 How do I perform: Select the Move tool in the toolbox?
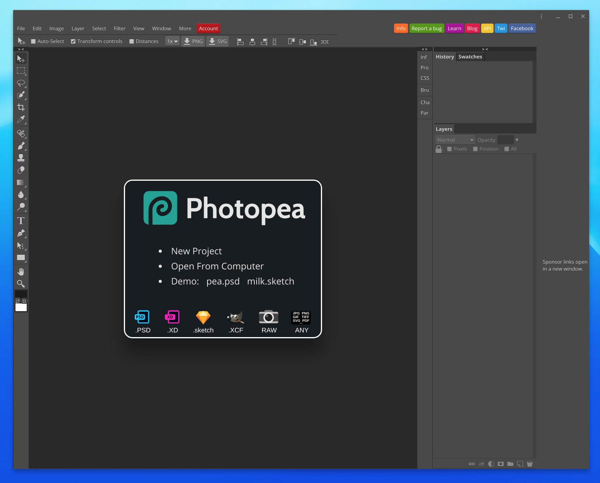pos(21,59)
